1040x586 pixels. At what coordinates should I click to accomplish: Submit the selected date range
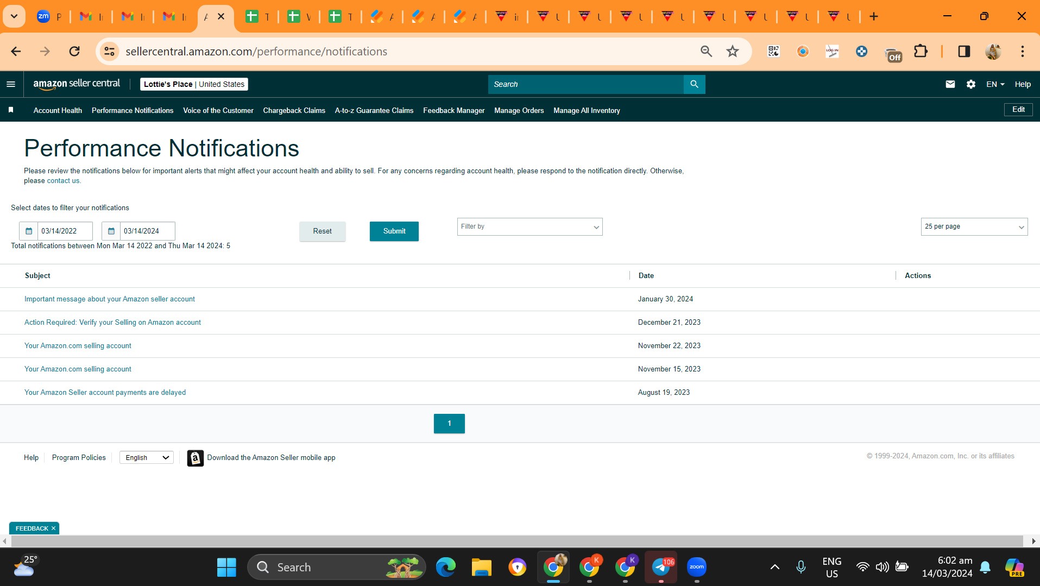[x=394, y=231]
